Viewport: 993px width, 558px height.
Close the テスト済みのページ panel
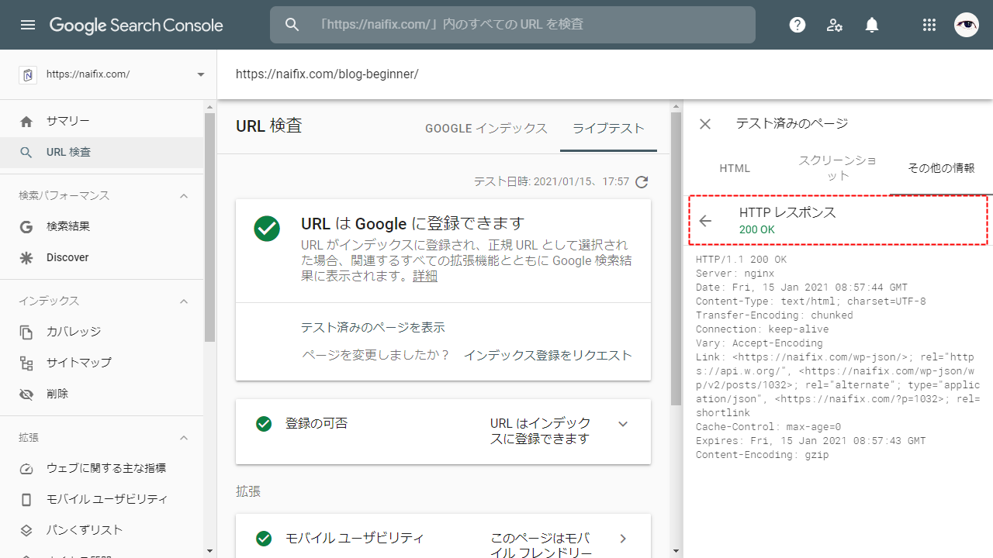705,124
